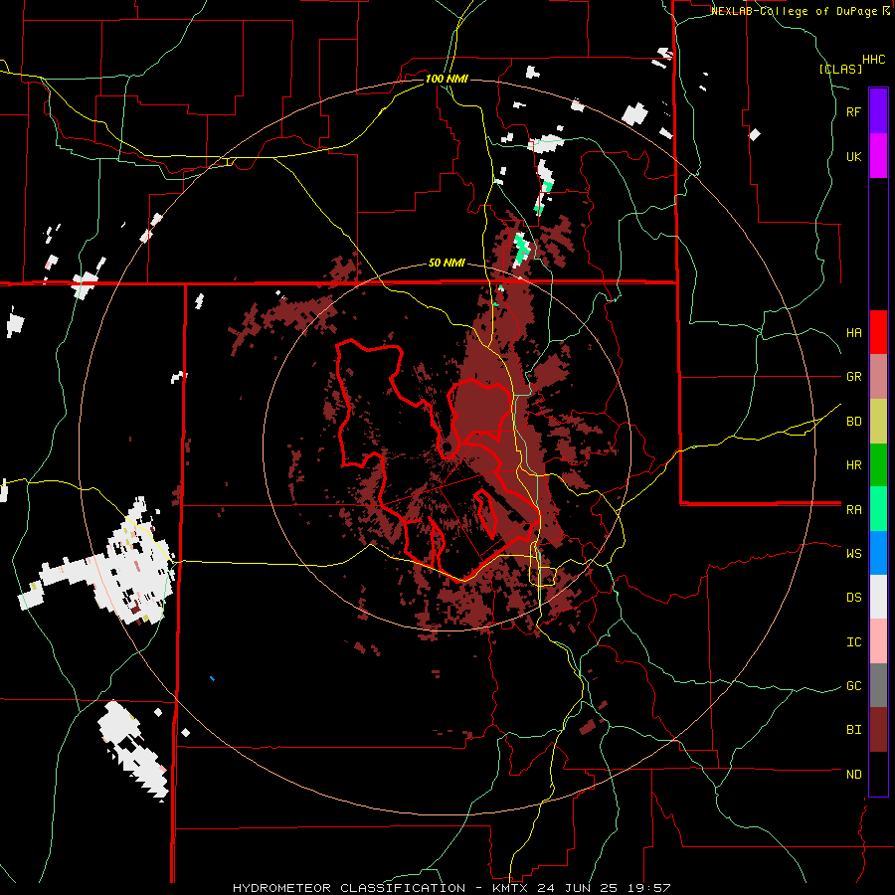Image resolution: width=895 pixels, height=895 pixels.
Task: Click the '100 NMI' range ring label
Action: click(447, 79)
